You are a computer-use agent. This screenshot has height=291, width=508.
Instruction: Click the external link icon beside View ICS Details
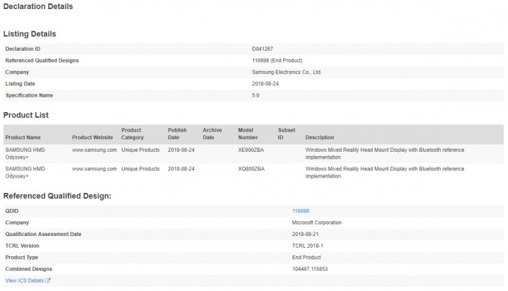pos(48,281)
